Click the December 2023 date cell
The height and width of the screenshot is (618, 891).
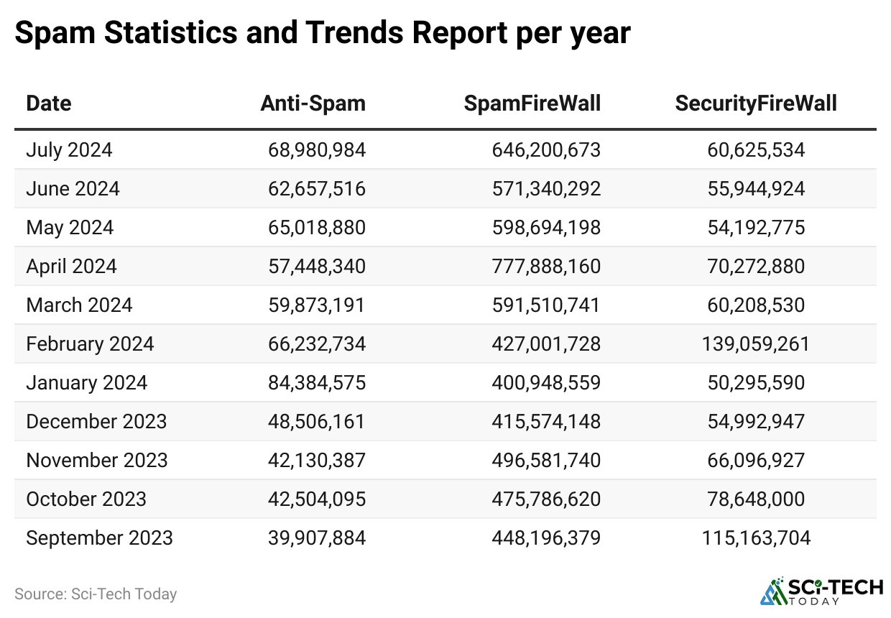coord(97,422)
